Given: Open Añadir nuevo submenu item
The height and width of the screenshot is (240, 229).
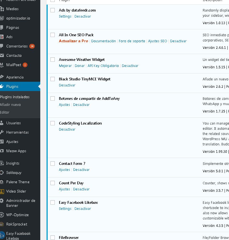Looking at the screenshot, I should tap(10, 105).
